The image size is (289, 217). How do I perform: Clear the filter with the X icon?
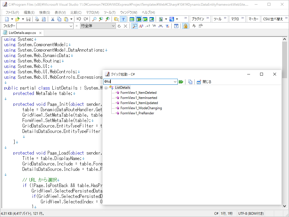[x=125, y=26]
